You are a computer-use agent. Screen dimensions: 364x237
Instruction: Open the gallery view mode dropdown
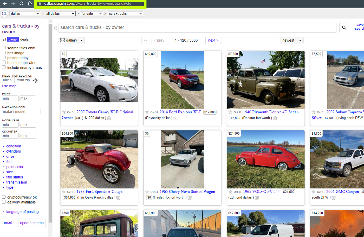click(71, 40)
